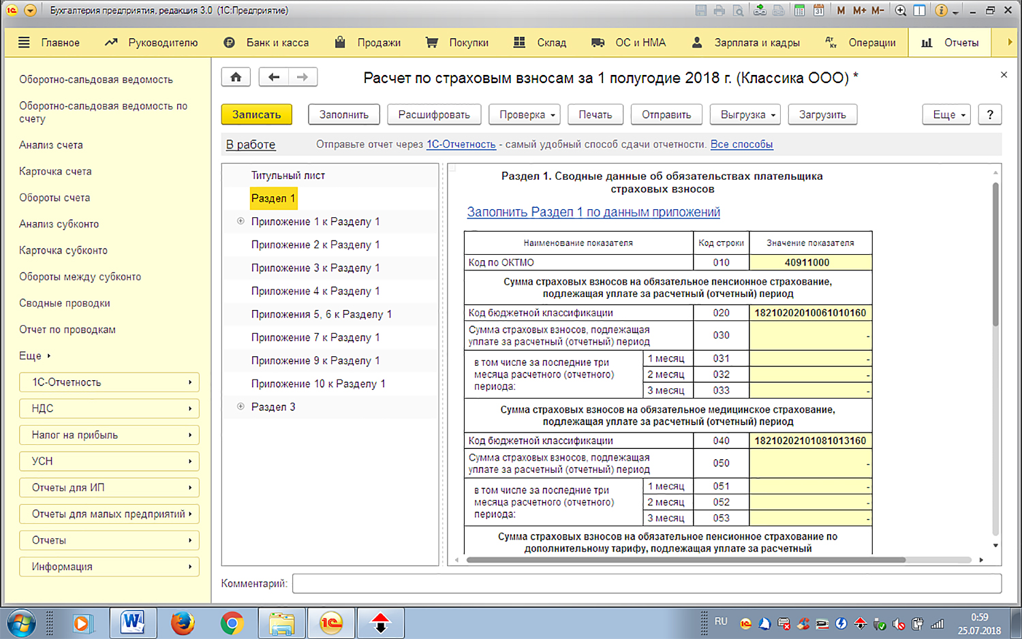This screenshot has height=639, width=1022.
Task: Click the get link icon
Action: (x=760, y=10)
